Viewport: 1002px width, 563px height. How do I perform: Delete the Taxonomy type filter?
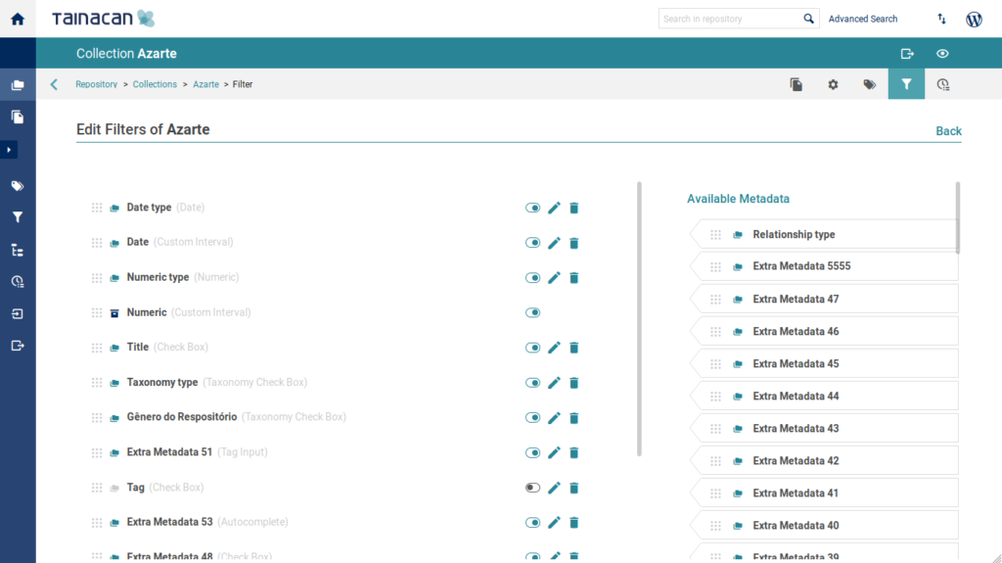click(x=573, y=383)
